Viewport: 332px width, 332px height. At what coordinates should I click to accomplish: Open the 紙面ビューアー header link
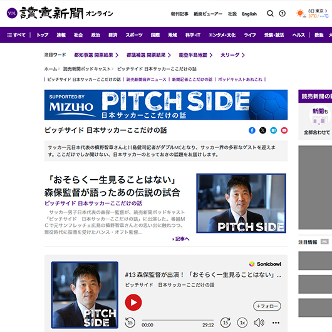(208, 14)
